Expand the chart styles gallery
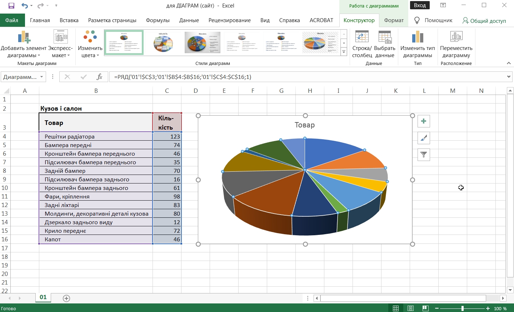 [344, 52]
